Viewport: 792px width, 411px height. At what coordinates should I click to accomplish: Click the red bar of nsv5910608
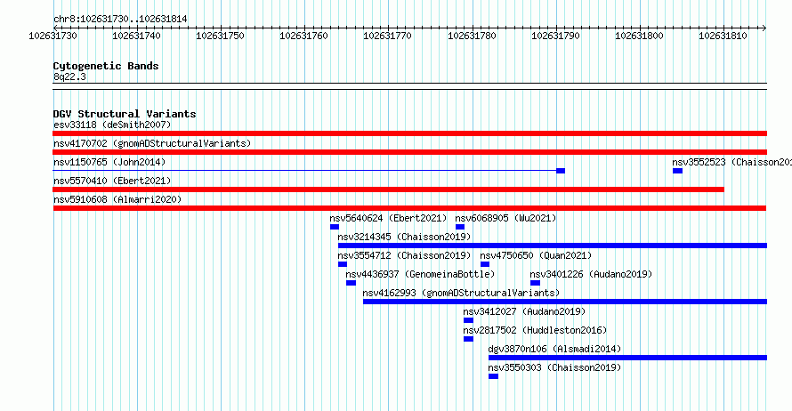pyautogui.click(x=409, y=208)
